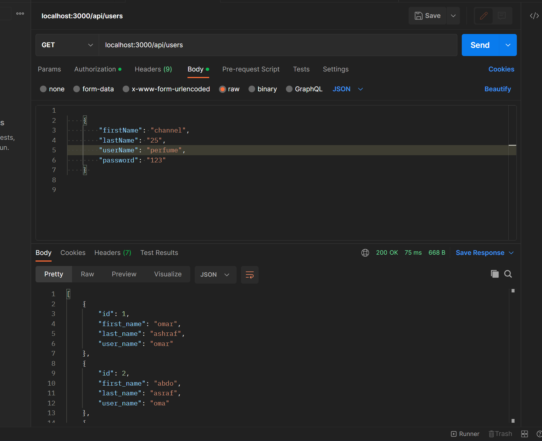Open the Trash
This screenshot has height=441, width=542.
click(500, 434)
